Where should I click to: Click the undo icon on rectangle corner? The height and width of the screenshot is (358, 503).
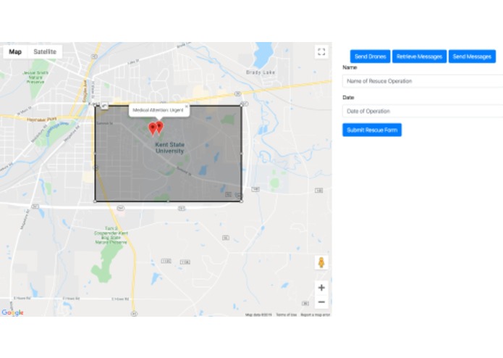click(x=104, y=106)
